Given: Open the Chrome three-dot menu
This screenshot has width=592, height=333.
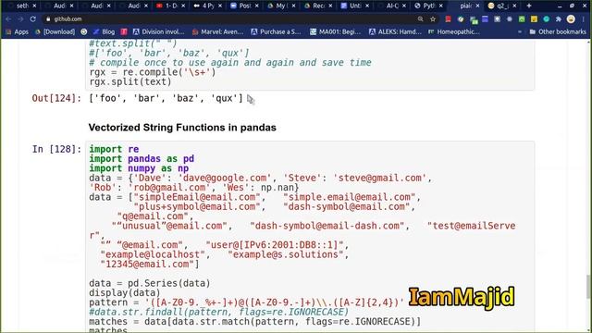Looking at the screenshot, I should click(x=584, y=18).
